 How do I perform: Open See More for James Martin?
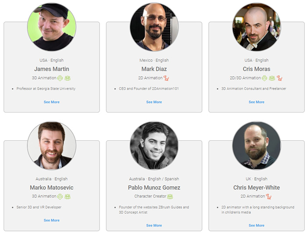52,102
